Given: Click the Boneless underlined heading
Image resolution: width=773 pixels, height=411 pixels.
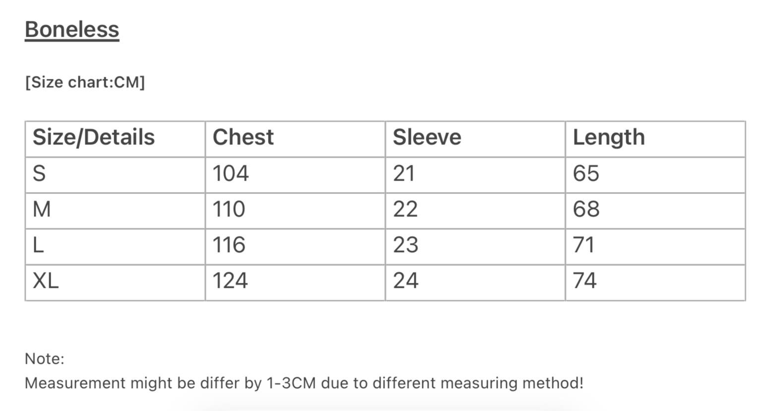Looking at the screenshot, I should 72,29.
